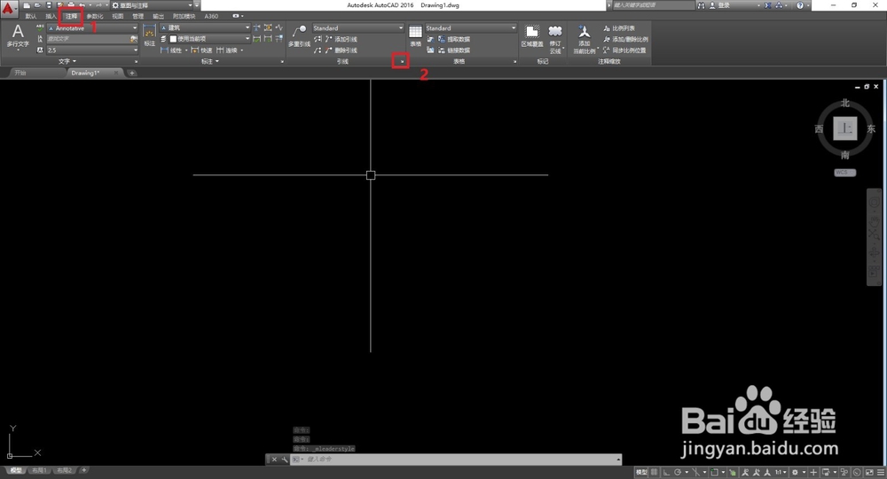The image size is (887, 479).
Task: Open the A360 ribbon tab
Action: point(212,17)
